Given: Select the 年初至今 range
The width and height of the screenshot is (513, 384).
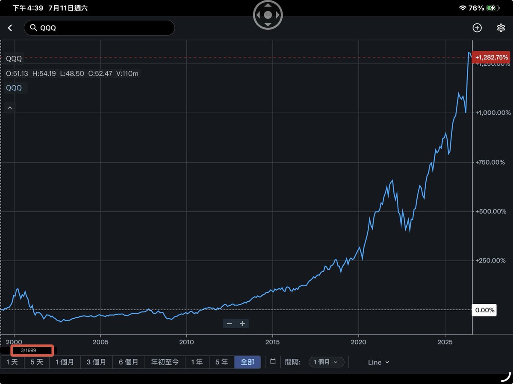Looking at the screenshot, I should pos(165,362).
